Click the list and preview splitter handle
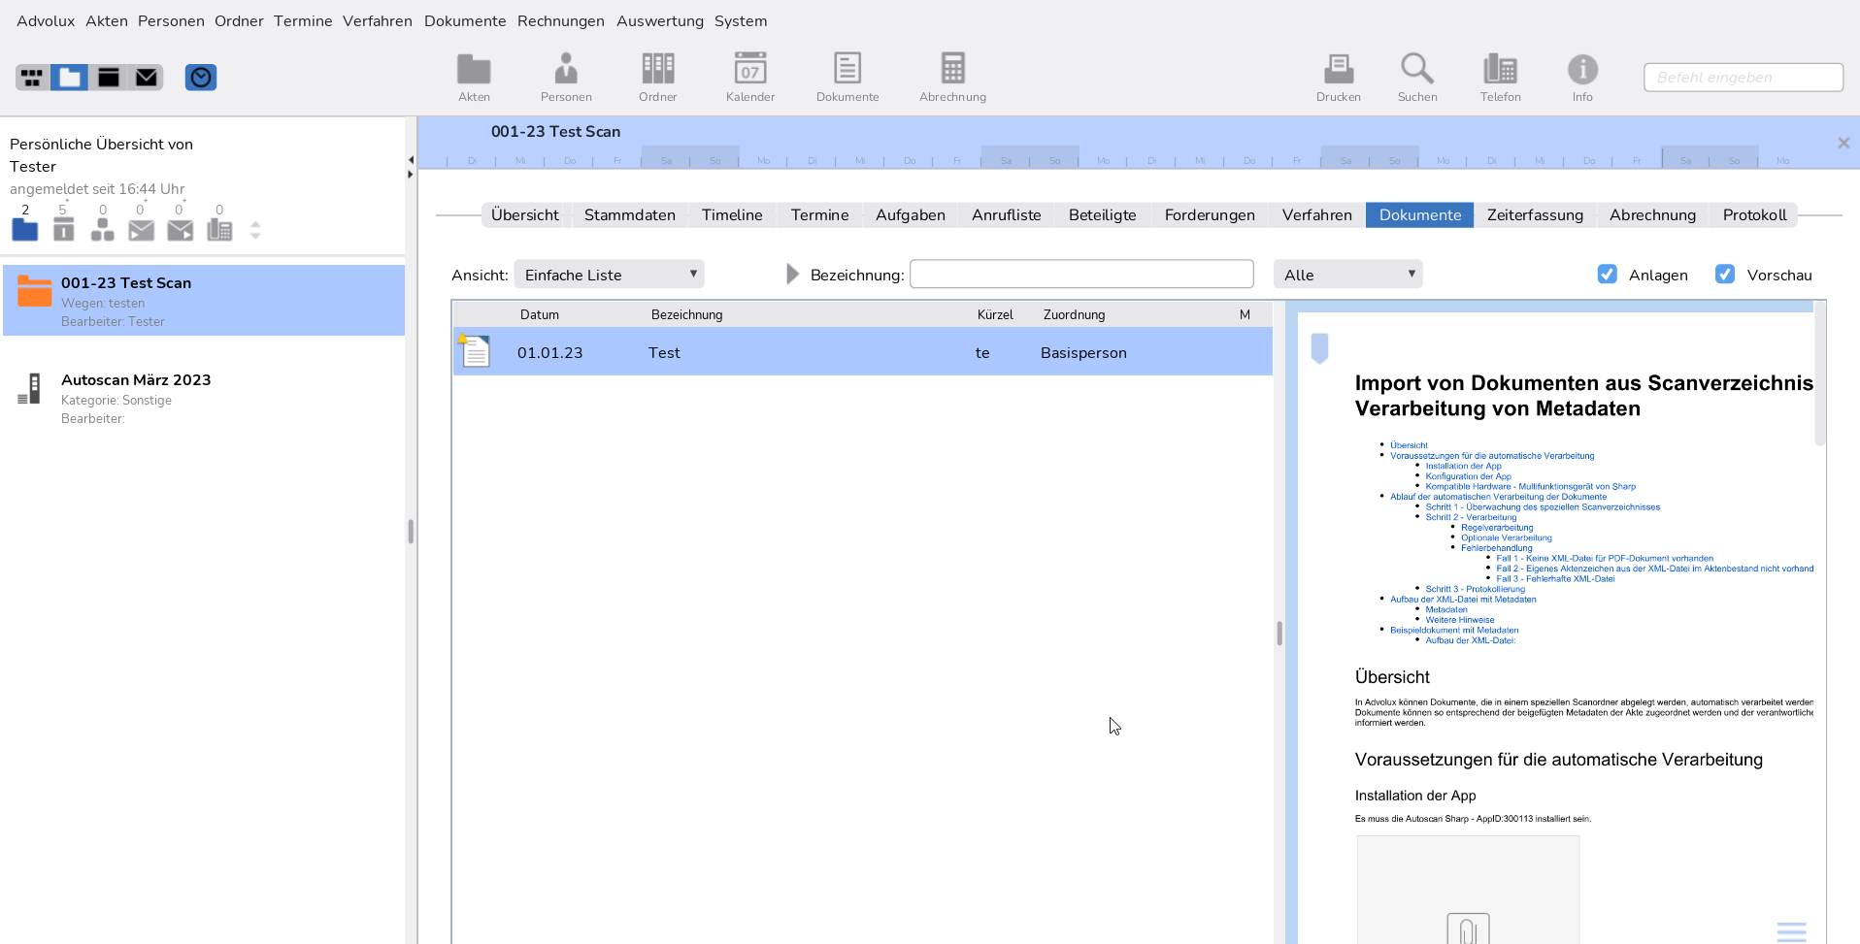This screenshot has width=1860, height=944. click(1279, 633)
